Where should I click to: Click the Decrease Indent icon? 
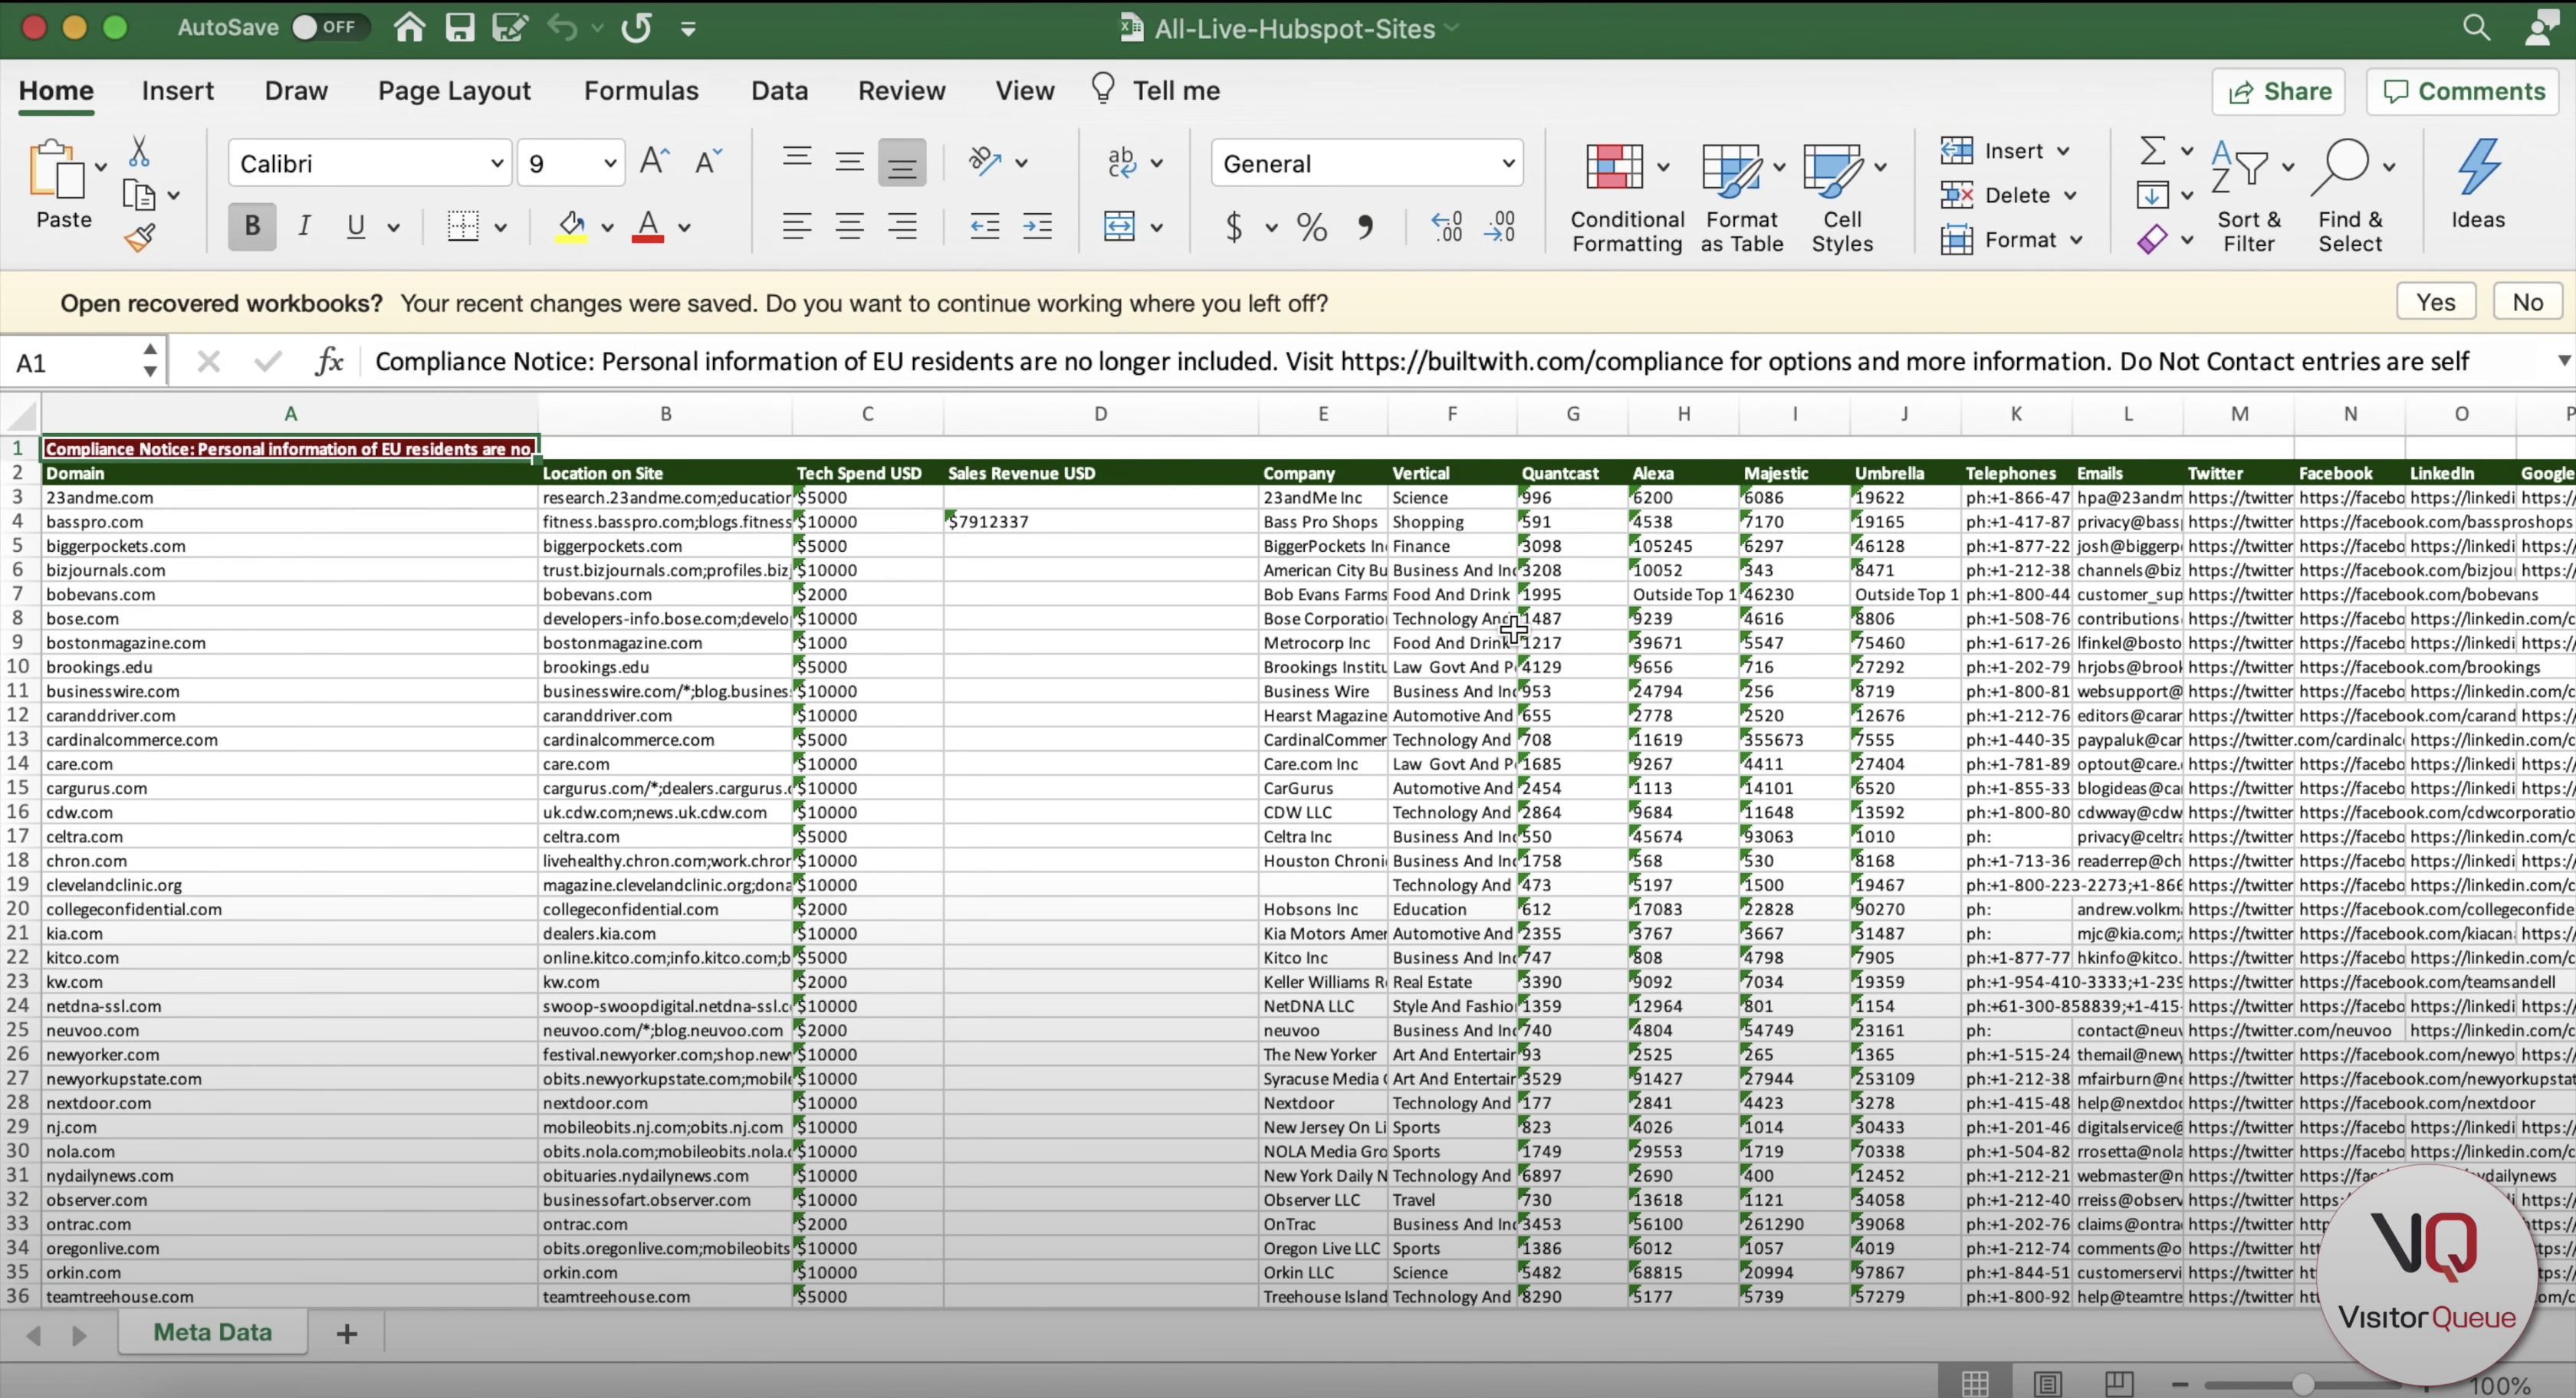tap(985, 226)
